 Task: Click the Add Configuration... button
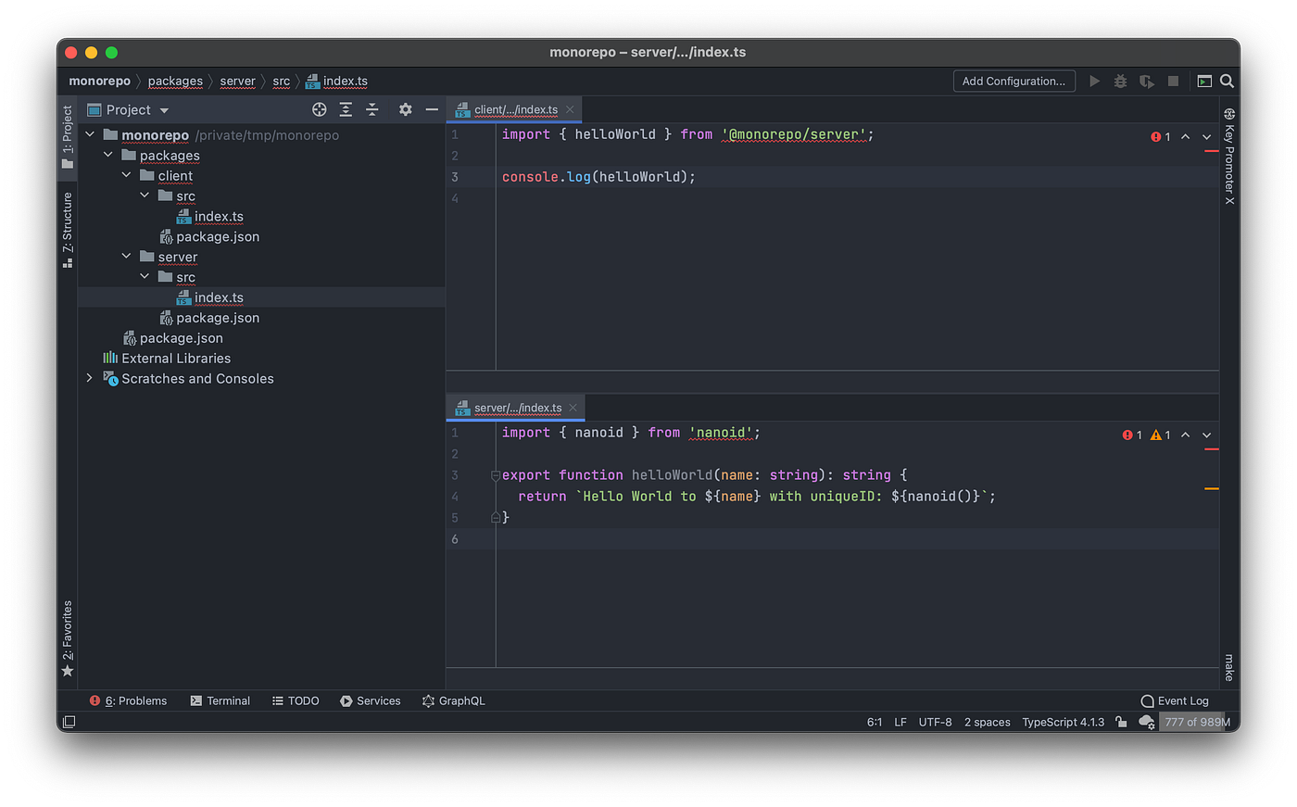click(1014, 82)
